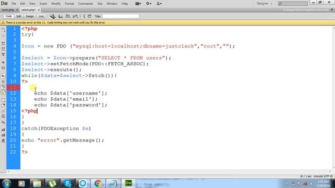Click the Indent Code icon

click(x=3, y=130)
